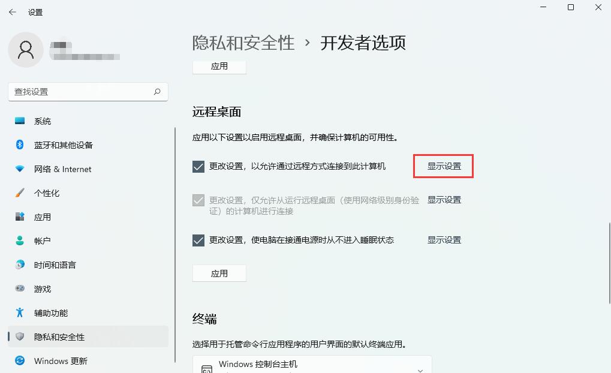Click 显示设置 for network-level authentication
This screenshot has height=373, width=611.
[x=444, y=200]
